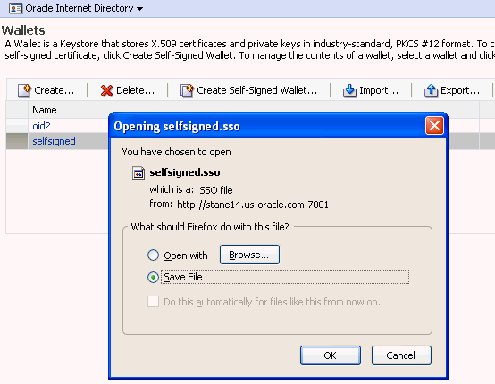This screenshot has height=384, width=495.
Task: Click the Create wallet icon
Action: (x=24, y=90)
